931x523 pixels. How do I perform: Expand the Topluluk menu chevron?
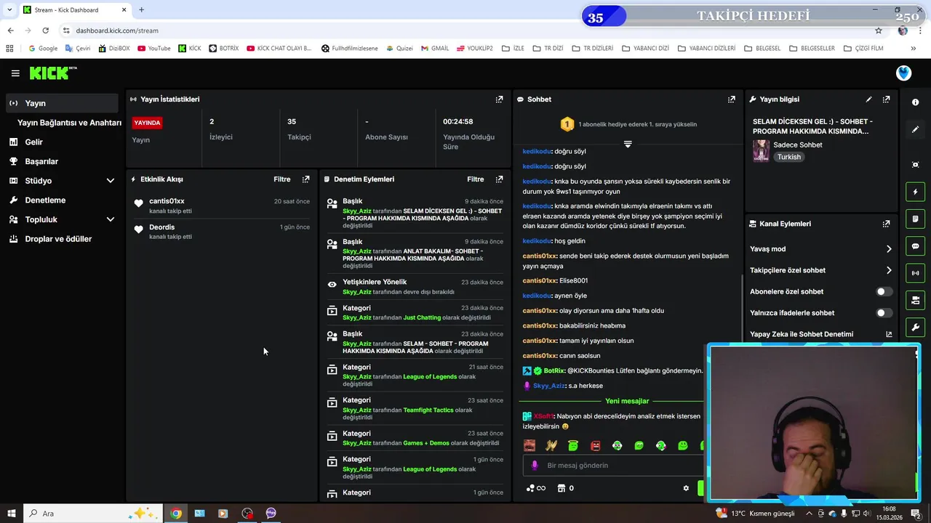[111, 219]
